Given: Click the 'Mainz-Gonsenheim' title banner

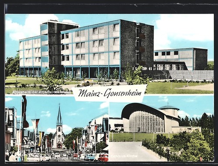Looking at the screenshot, I should tap(109, 93).
